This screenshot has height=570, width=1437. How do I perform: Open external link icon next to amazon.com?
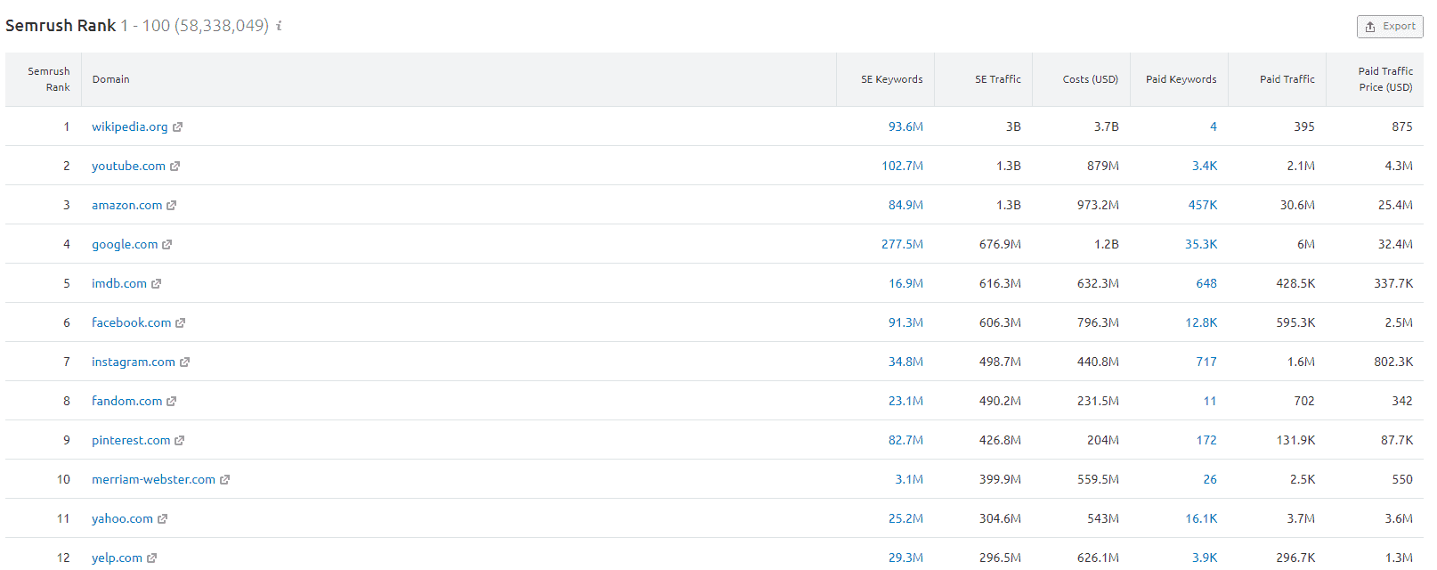(x=172, y=206)
